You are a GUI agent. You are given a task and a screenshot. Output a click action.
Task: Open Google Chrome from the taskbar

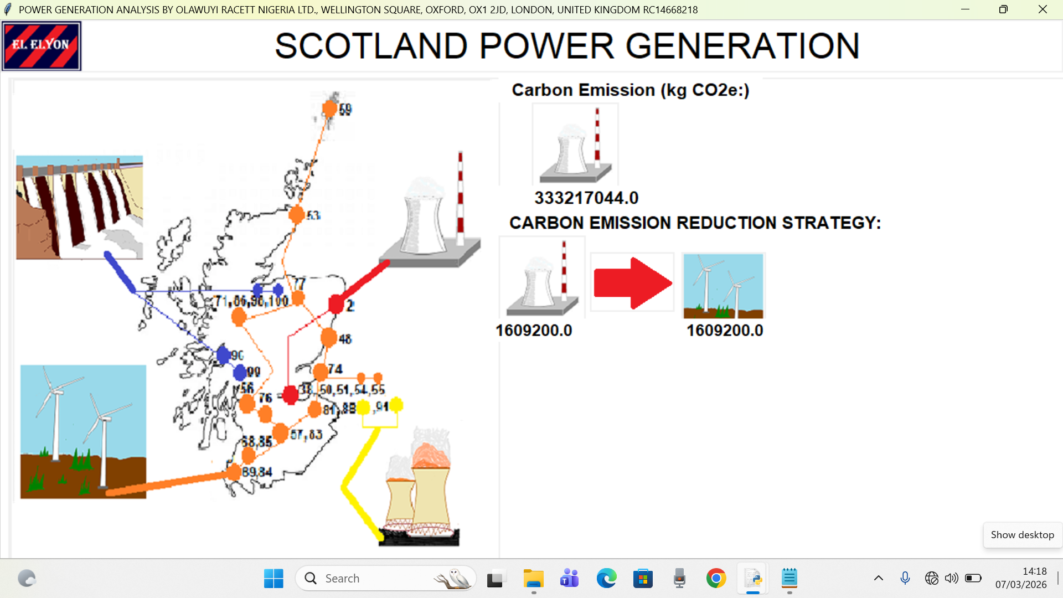716,579
